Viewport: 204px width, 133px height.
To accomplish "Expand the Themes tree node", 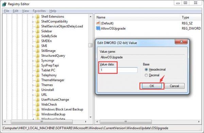I will click(x=33, y=85).
